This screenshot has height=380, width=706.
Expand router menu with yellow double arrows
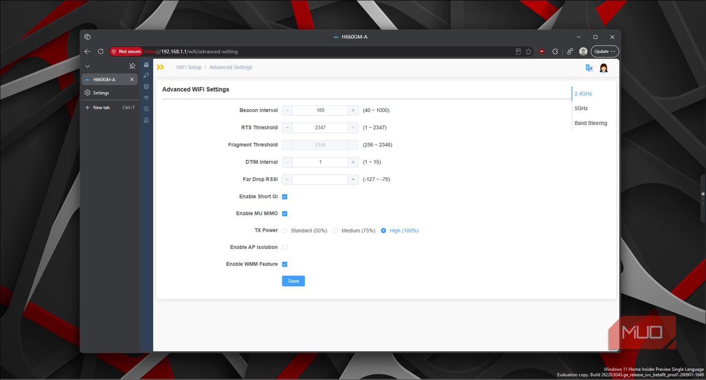pos(160,67)
